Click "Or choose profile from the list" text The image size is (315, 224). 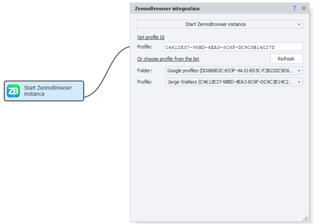(x=168, y=59)
